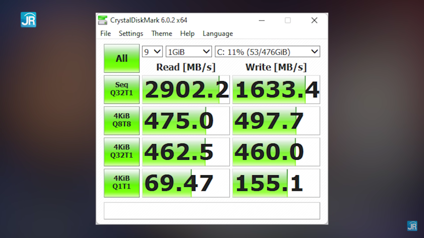Image resolution: width=424 pixels, height=238 pixels.
Task: Open the Language menu
Action: 218,33
